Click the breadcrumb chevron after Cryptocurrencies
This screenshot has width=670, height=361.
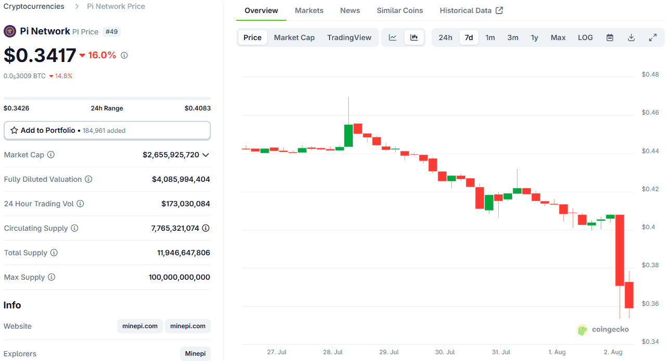click(76, 6)
